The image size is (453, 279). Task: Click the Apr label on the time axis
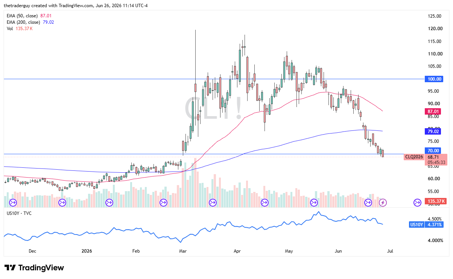point(237,251)
